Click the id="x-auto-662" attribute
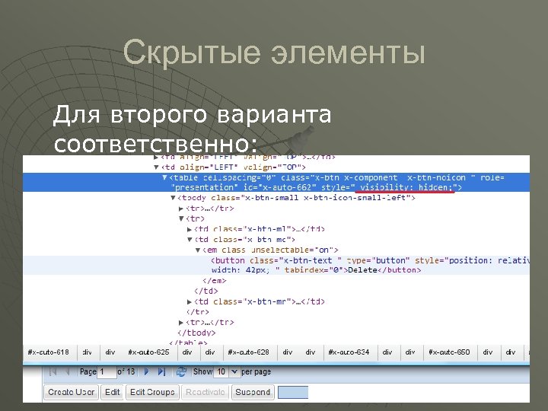The height and width of the screenshot is (411, 548). tap(279, 187)
